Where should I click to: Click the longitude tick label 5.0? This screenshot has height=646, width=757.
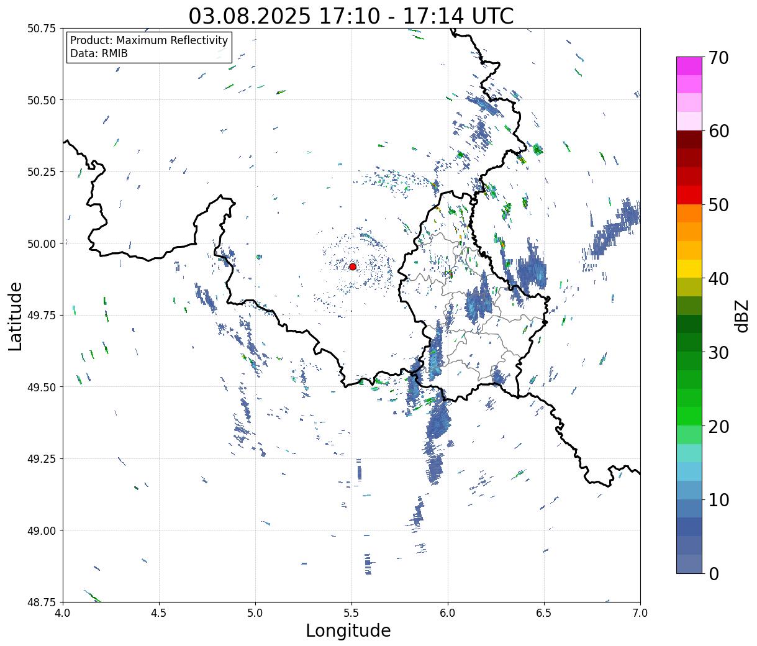click(x=255, y=612)
